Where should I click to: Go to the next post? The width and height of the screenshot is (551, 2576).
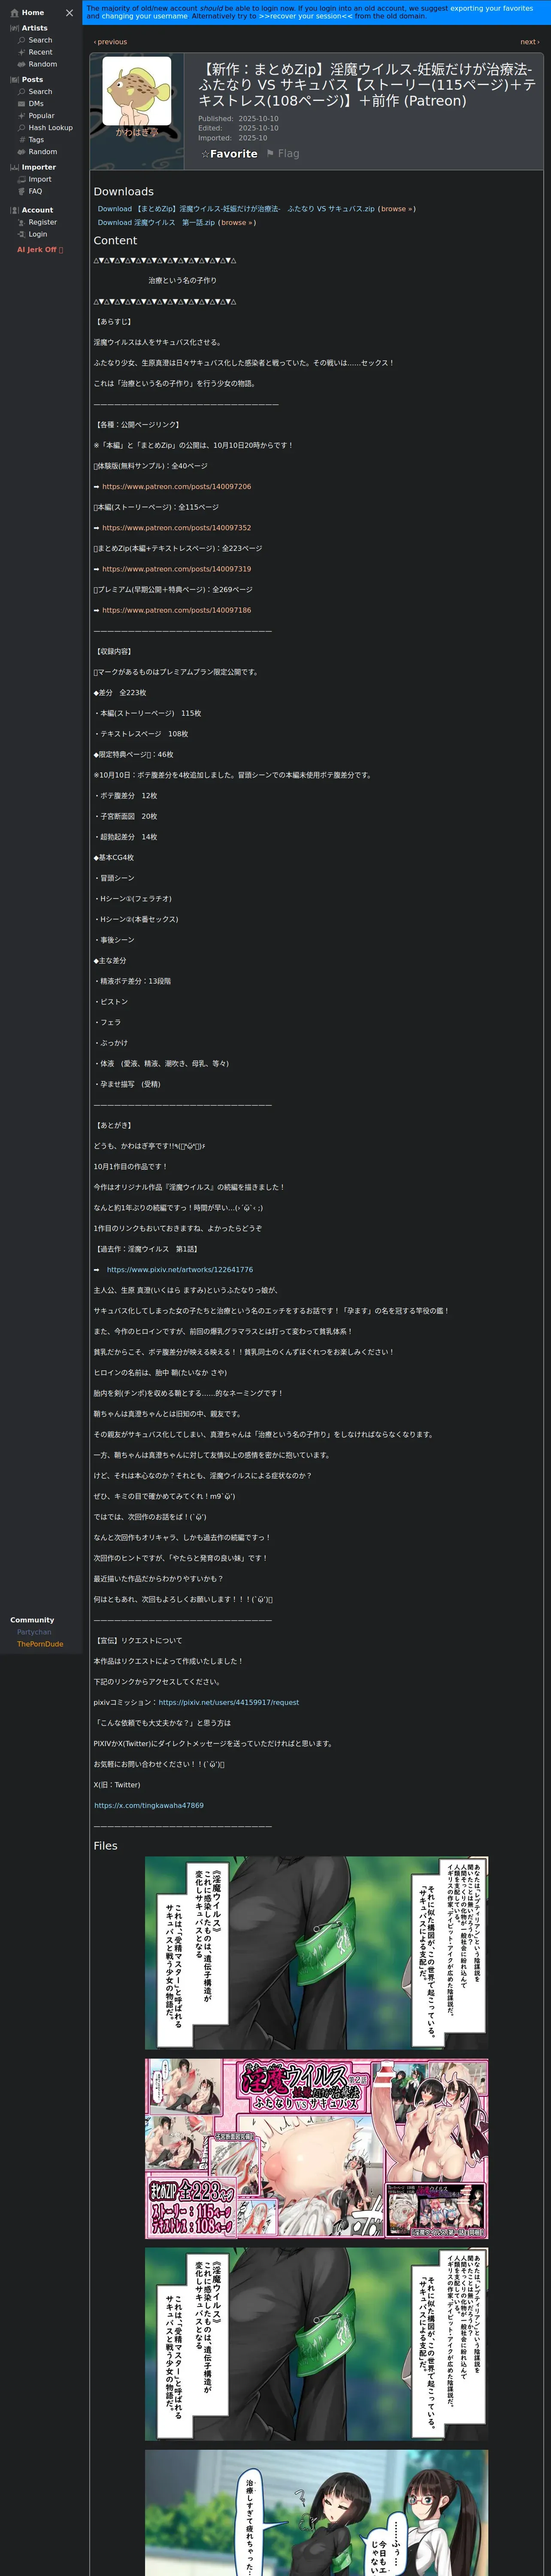tap(530, 42)
